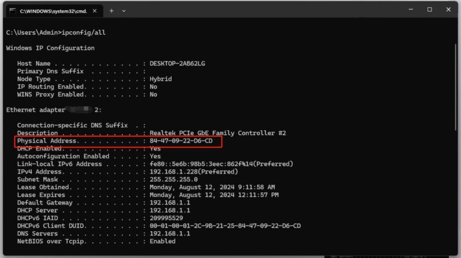Click the Node Type value Hybrid
The height and width of the screenshot is (258, 461).
click(160, 79)
